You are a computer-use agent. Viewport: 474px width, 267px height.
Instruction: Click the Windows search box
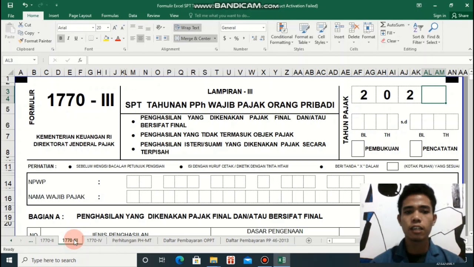pos(77,260)
